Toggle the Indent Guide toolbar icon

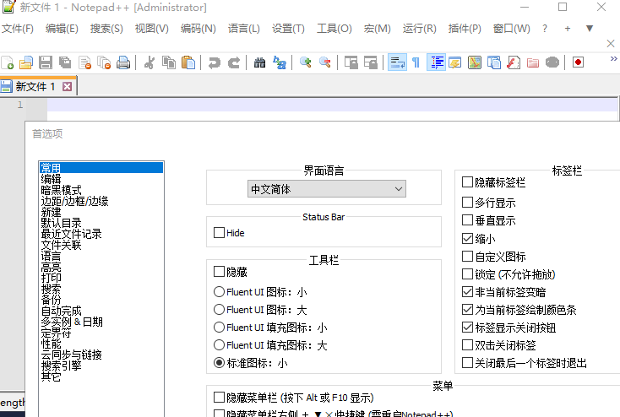(x=436, y=62)
